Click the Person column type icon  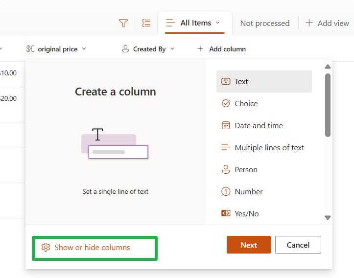pyautogui.click(x=226, y=169)
